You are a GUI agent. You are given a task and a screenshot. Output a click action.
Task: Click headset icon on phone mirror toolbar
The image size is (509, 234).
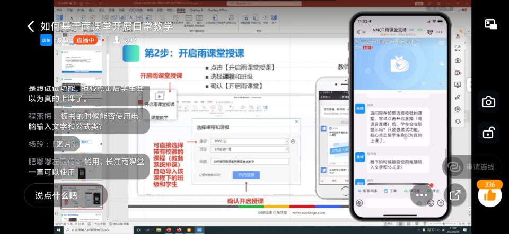point(458,121)
